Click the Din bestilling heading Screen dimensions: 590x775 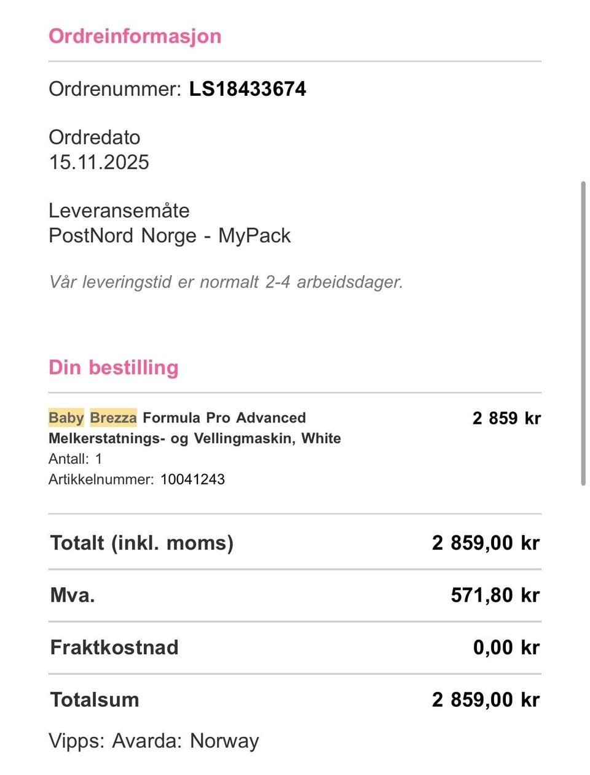(114, 367)
